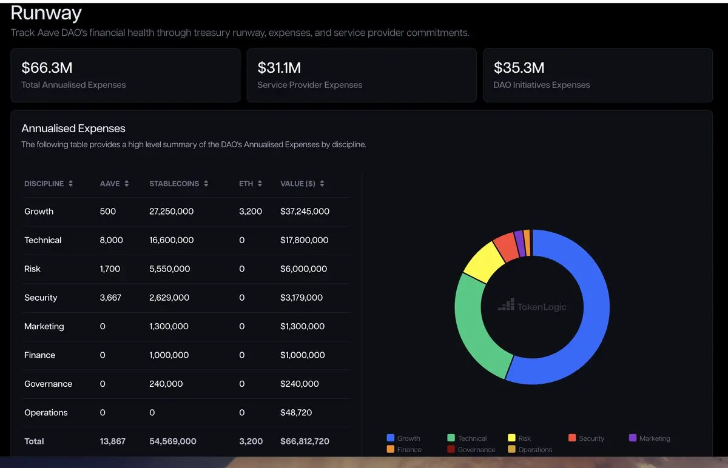This screenshot has height=468, width=728.
Task: Click the $37,245,000 value cell
Action: tap(305, 212)
